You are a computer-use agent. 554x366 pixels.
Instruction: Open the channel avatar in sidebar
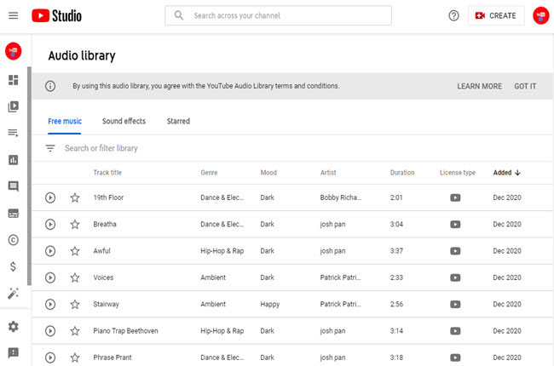point(14,51)
